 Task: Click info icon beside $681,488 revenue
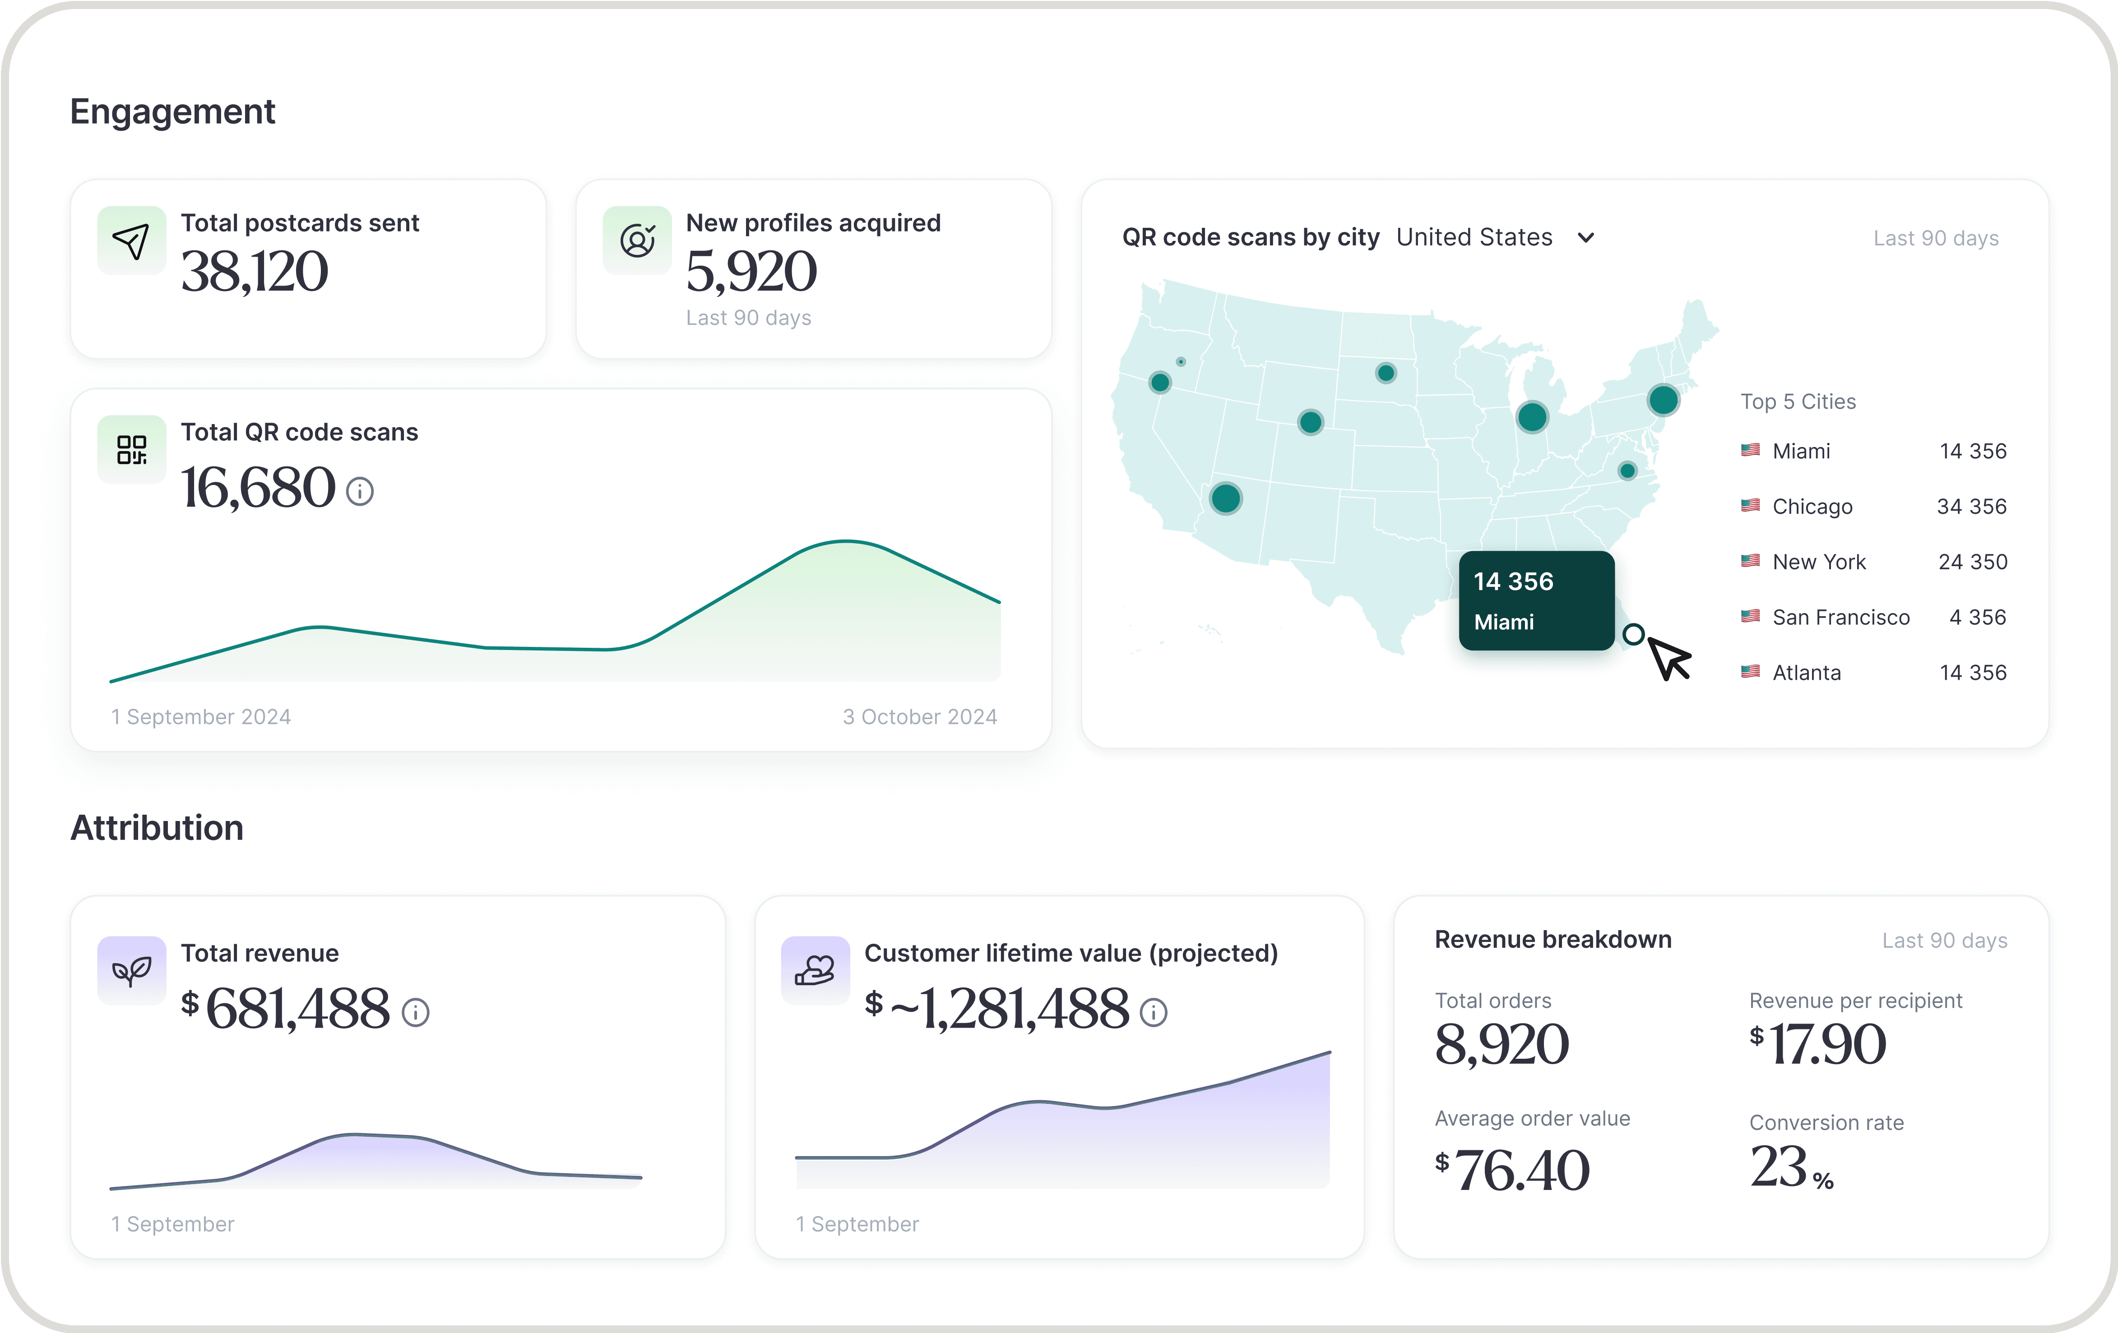tap(415, 1013)
